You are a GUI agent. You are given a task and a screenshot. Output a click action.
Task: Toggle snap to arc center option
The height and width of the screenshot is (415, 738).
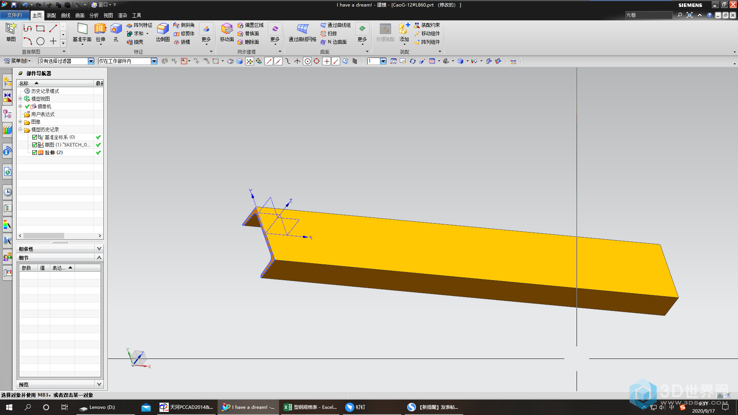307,61
